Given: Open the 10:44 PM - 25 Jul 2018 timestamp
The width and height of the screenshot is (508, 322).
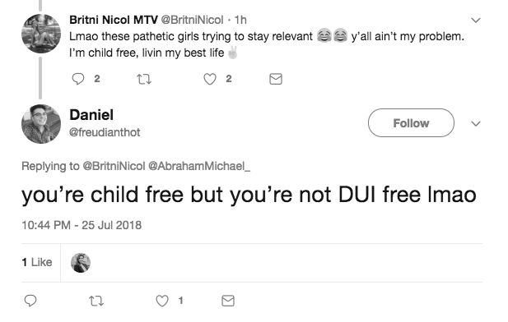Looking at the screenshot, I should [82, 225].
